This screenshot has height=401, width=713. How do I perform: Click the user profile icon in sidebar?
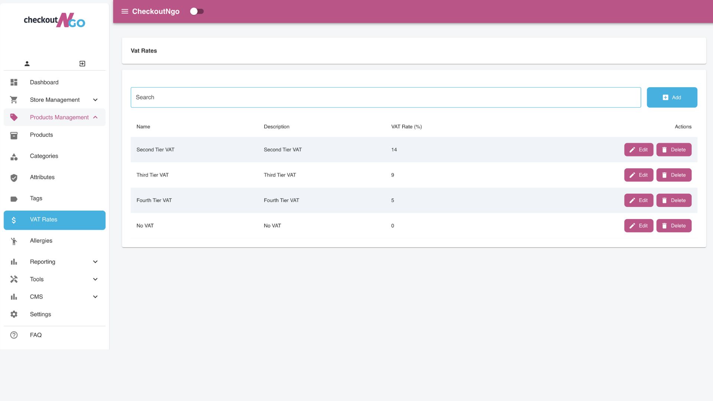[27, 64]
